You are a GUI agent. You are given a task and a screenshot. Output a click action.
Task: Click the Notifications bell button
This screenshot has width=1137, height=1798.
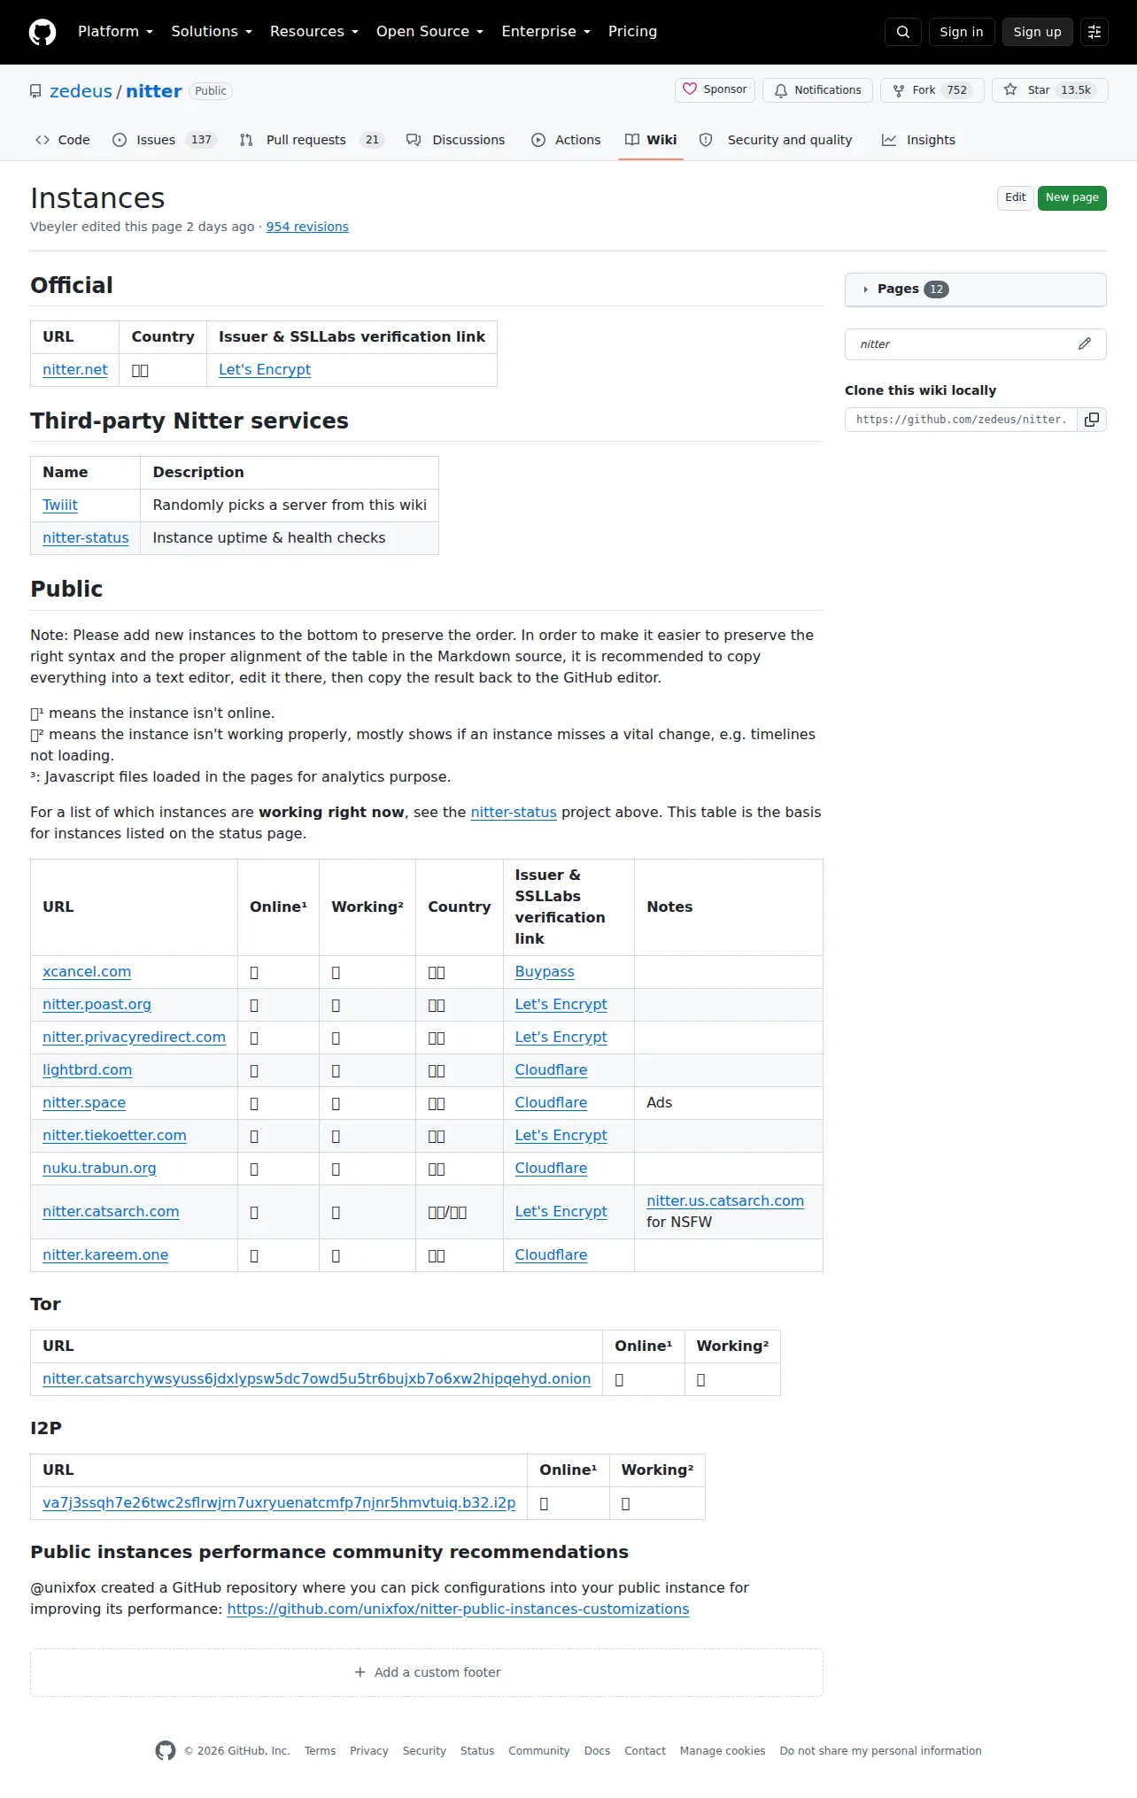coord(817,90)
